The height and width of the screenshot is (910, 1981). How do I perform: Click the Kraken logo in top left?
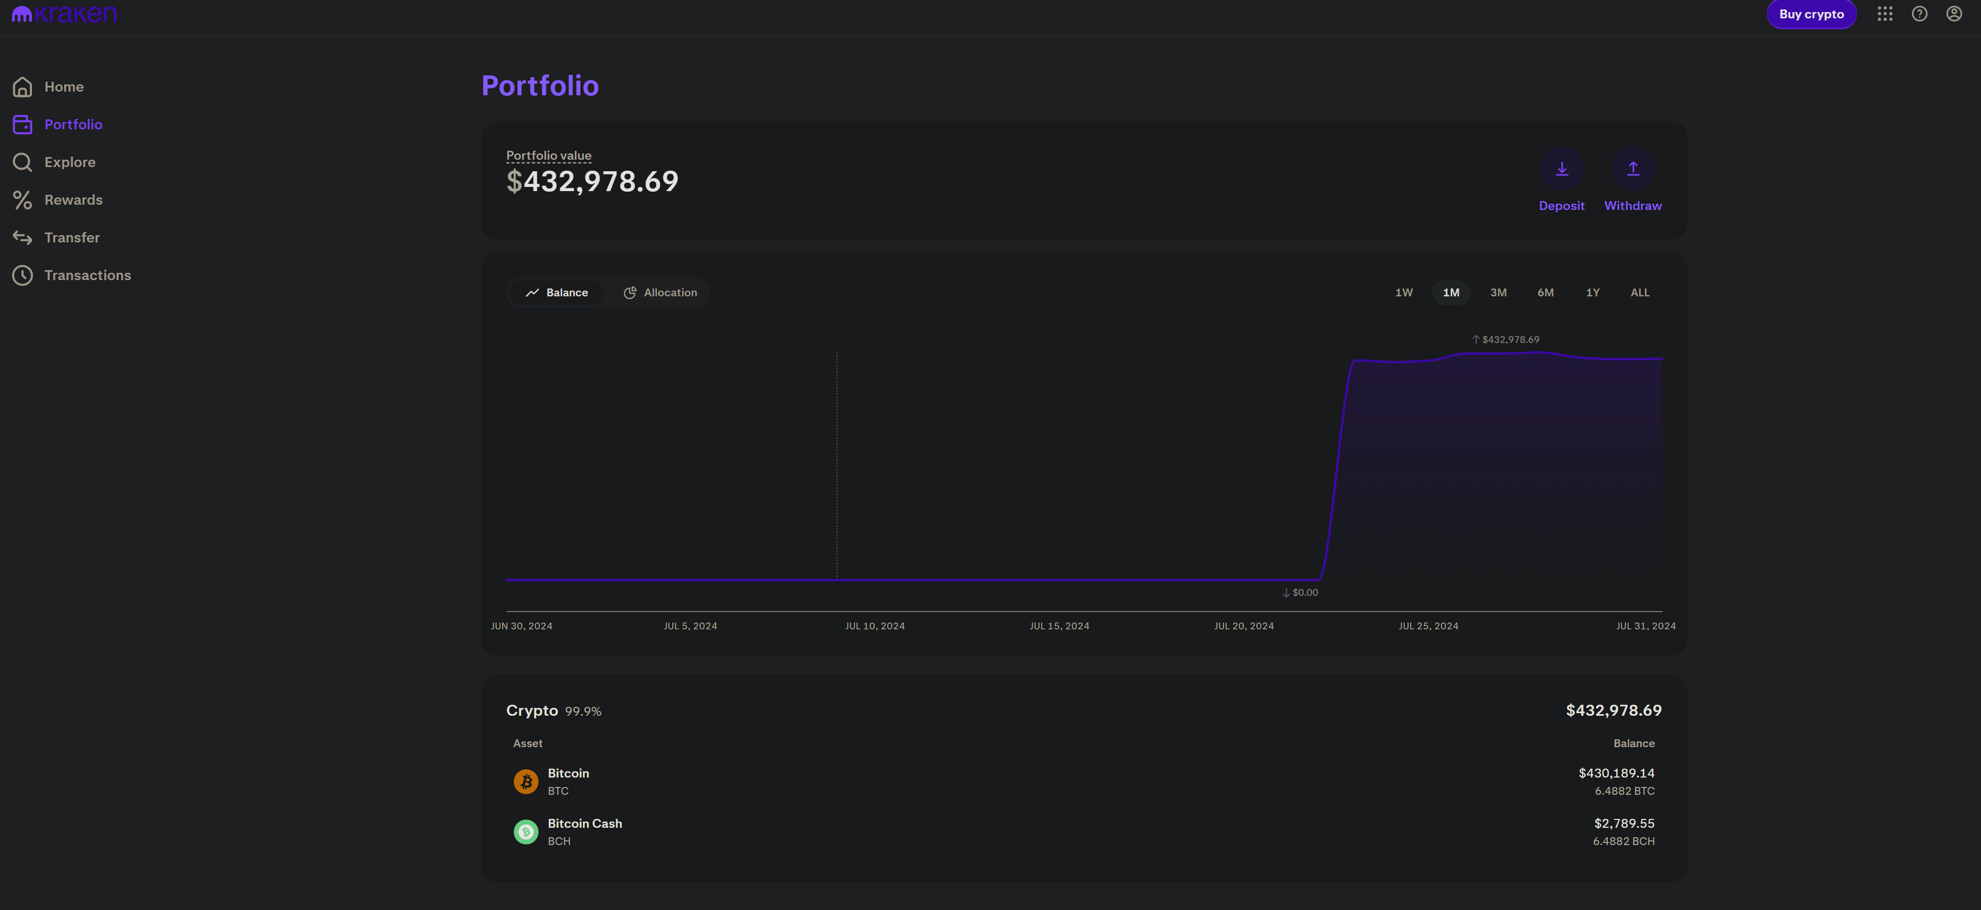(64, 14)
